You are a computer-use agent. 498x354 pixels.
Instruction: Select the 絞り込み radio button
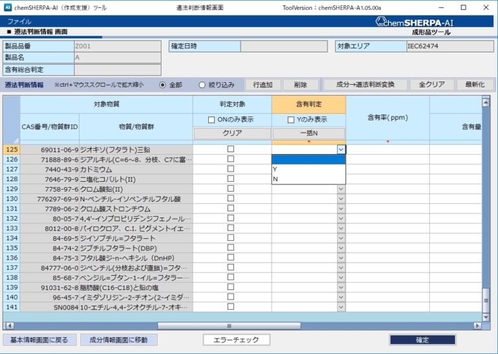pyautogui.click(x=202, y=85)
